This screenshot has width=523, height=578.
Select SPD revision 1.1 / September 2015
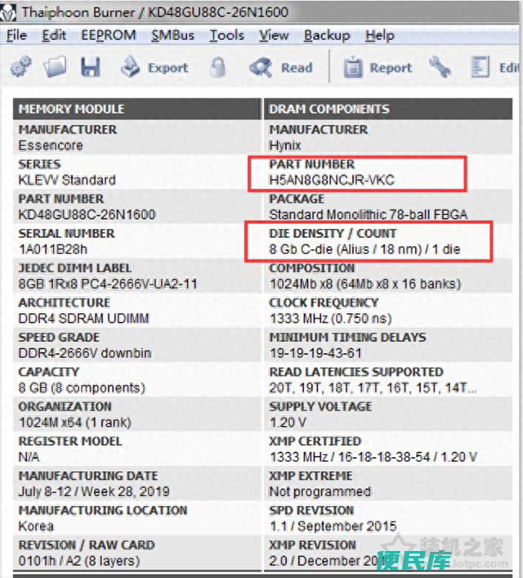333,526
